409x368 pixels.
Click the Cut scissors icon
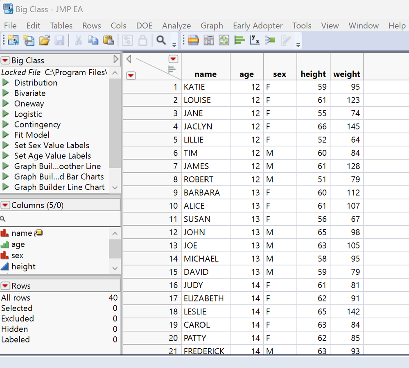tap(78, 40)
